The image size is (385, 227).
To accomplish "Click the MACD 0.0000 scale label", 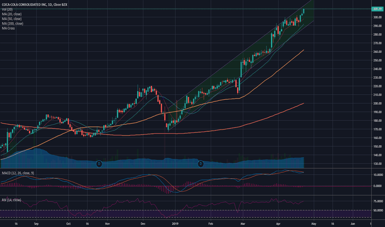I will point(378,186).
